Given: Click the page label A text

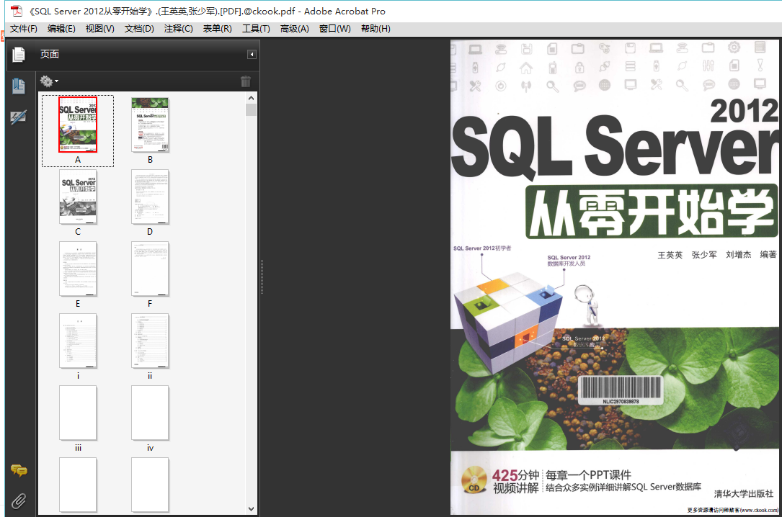Looking at the screenshot, I should [x=78, y=160].
